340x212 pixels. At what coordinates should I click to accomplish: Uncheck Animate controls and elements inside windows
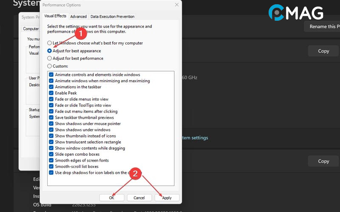(51, 75)
